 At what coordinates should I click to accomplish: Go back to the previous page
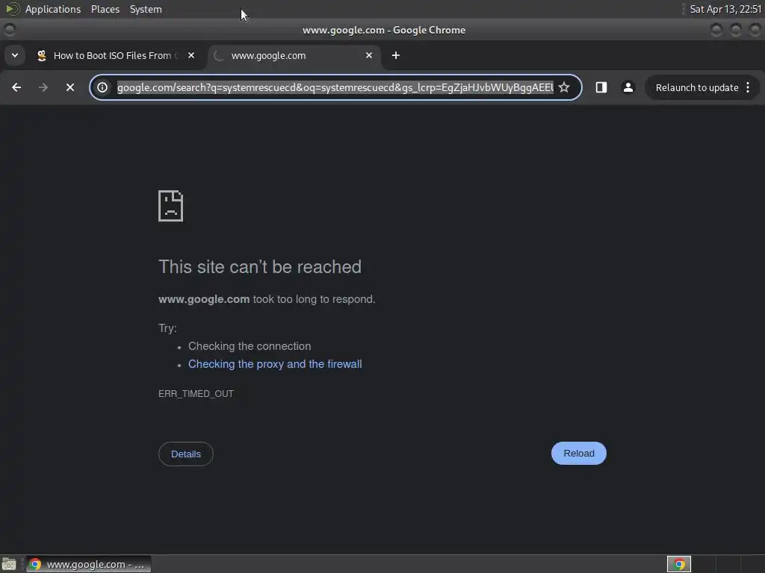point(16,87)
